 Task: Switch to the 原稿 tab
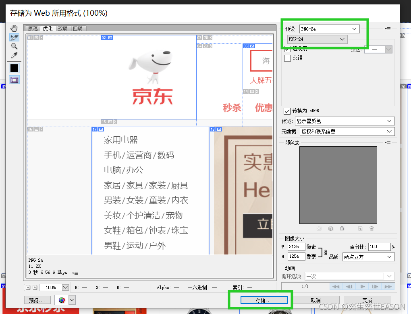click(33, 29)
